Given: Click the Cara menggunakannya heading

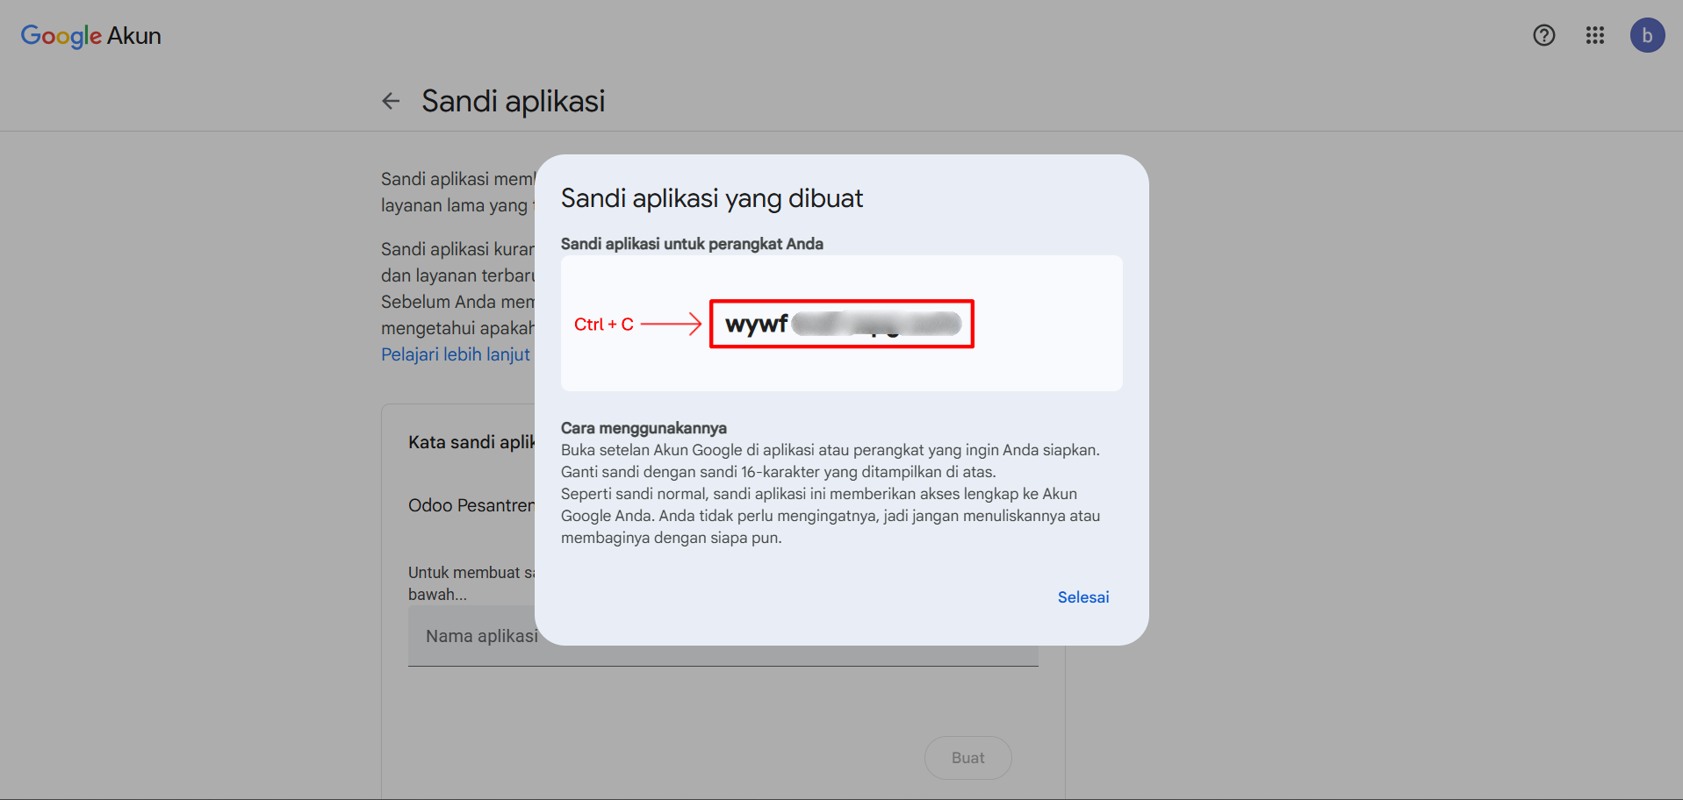Looking at the screenshot, I should point(644,428).
